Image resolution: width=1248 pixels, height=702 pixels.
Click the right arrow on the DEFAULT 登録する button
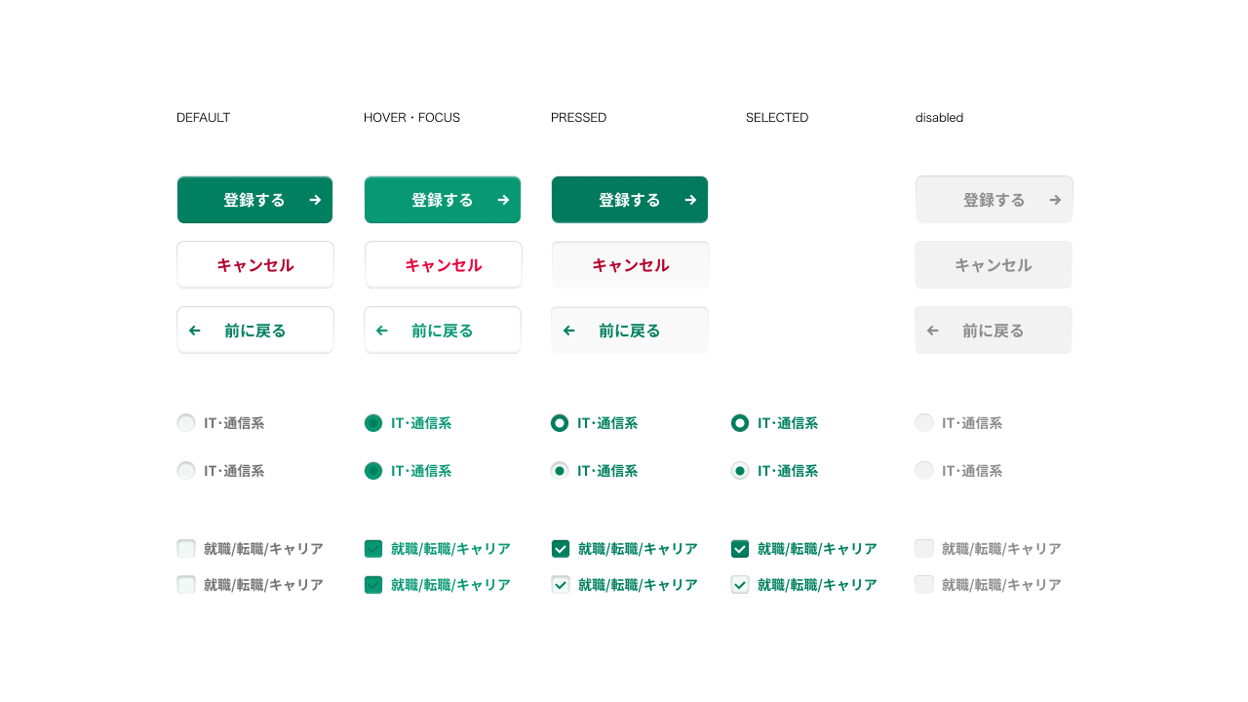(x=315, y=200)
